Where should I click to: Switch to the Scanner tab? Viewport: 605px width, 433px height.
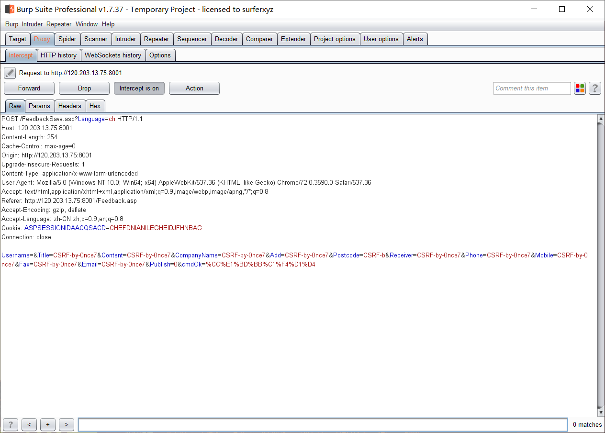[x=96, y=39]
